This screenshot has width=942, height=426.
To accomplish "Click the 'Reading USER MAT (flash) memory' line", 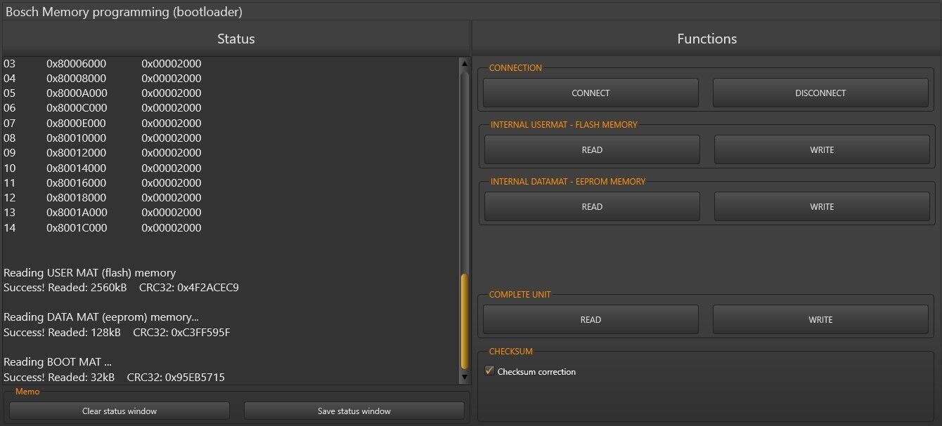I will pyautogui.click(x=90, y=272).
